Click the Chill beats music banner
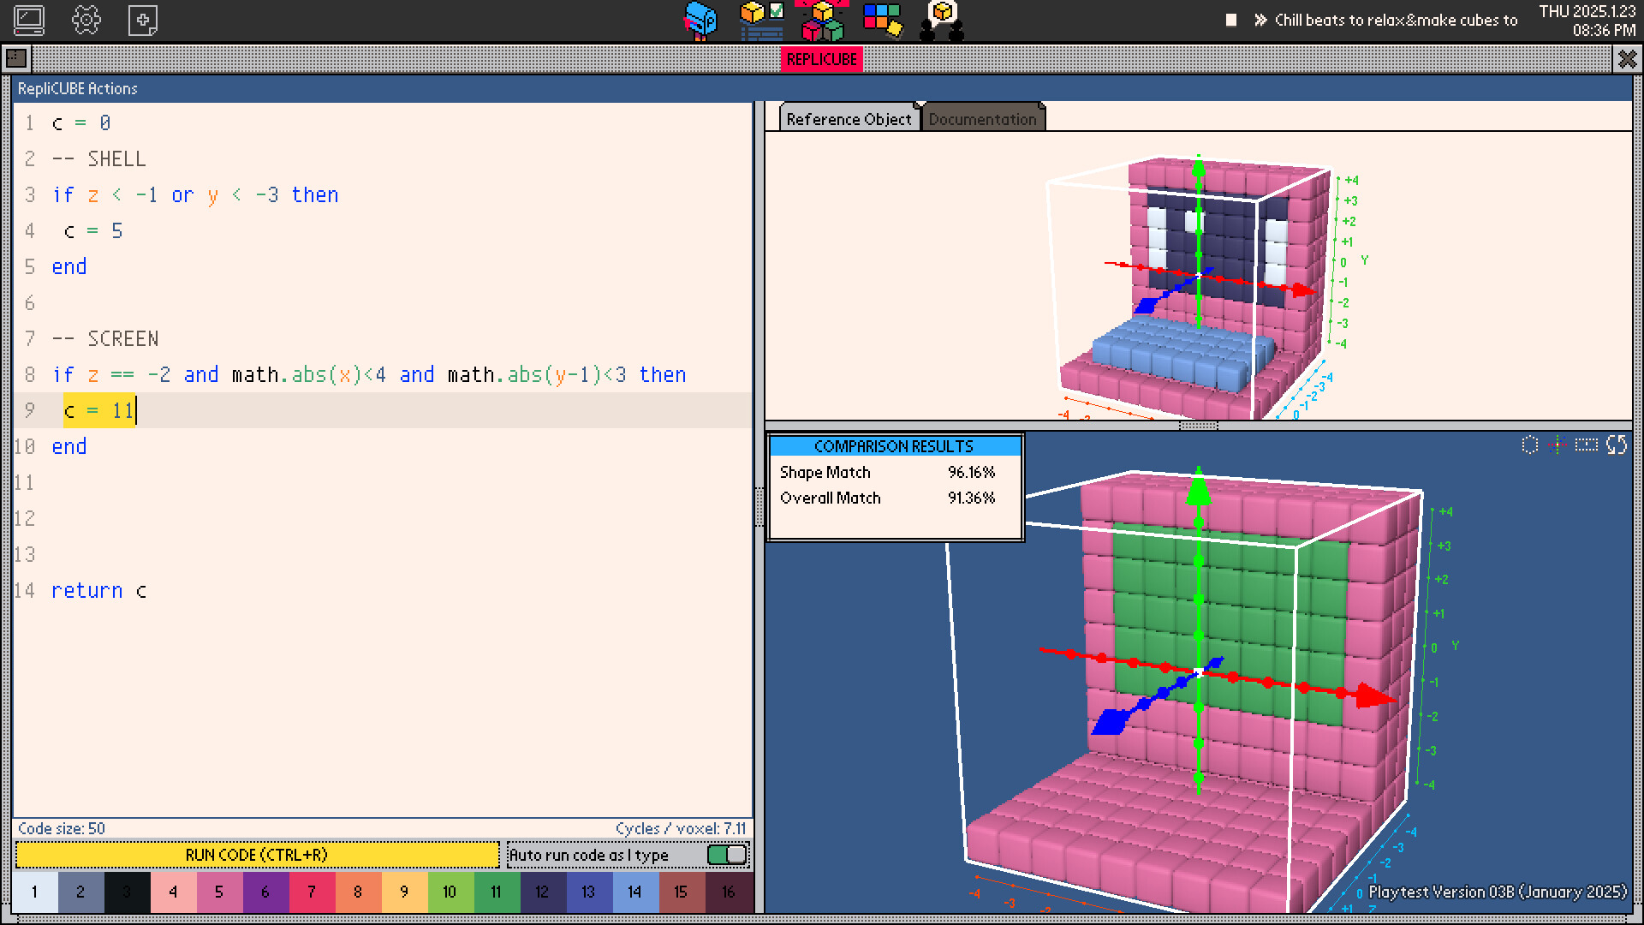This screenshot has width=1644, height=925. 1396,20
